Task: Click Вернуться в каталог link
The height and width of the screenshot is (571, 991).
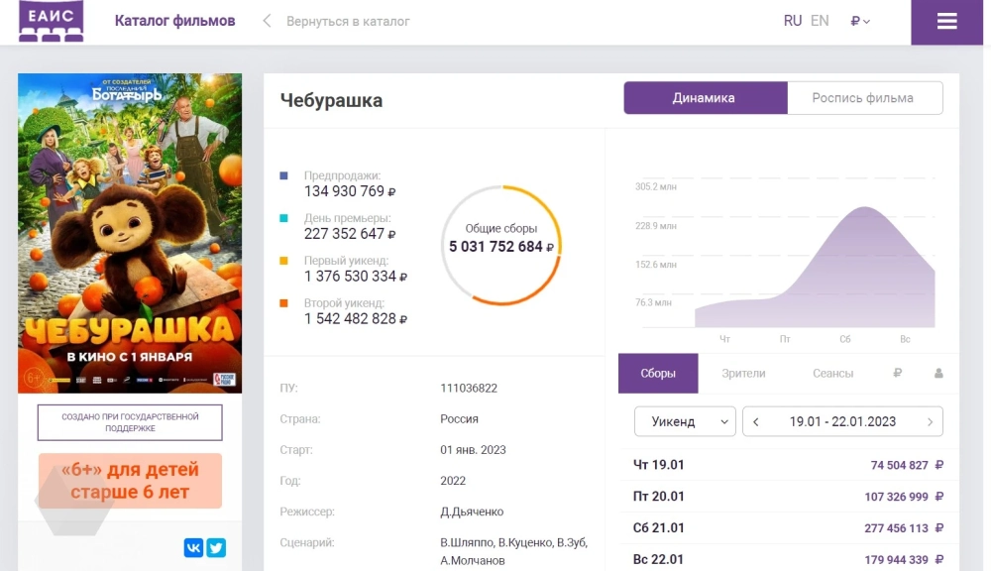Action: [348, 21]
